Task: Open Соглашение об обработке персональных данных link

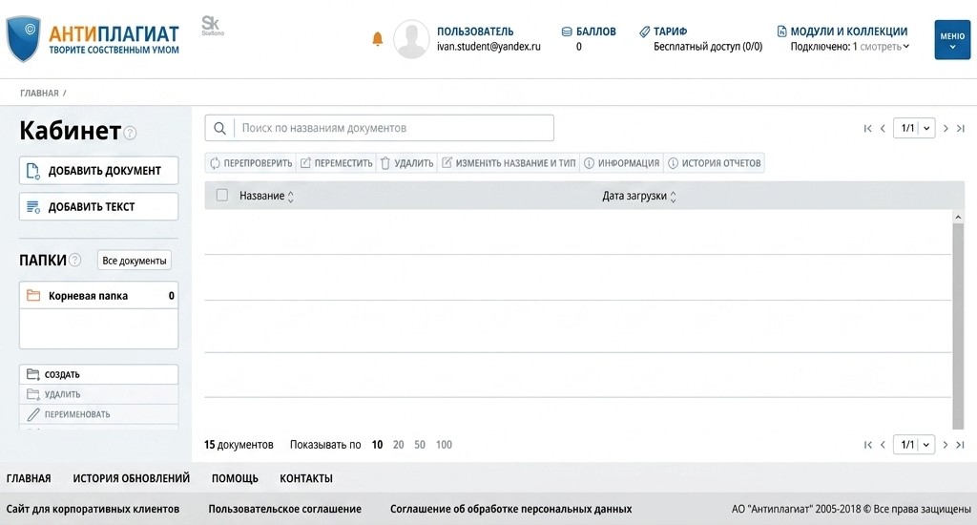Action: click(511, 509)
